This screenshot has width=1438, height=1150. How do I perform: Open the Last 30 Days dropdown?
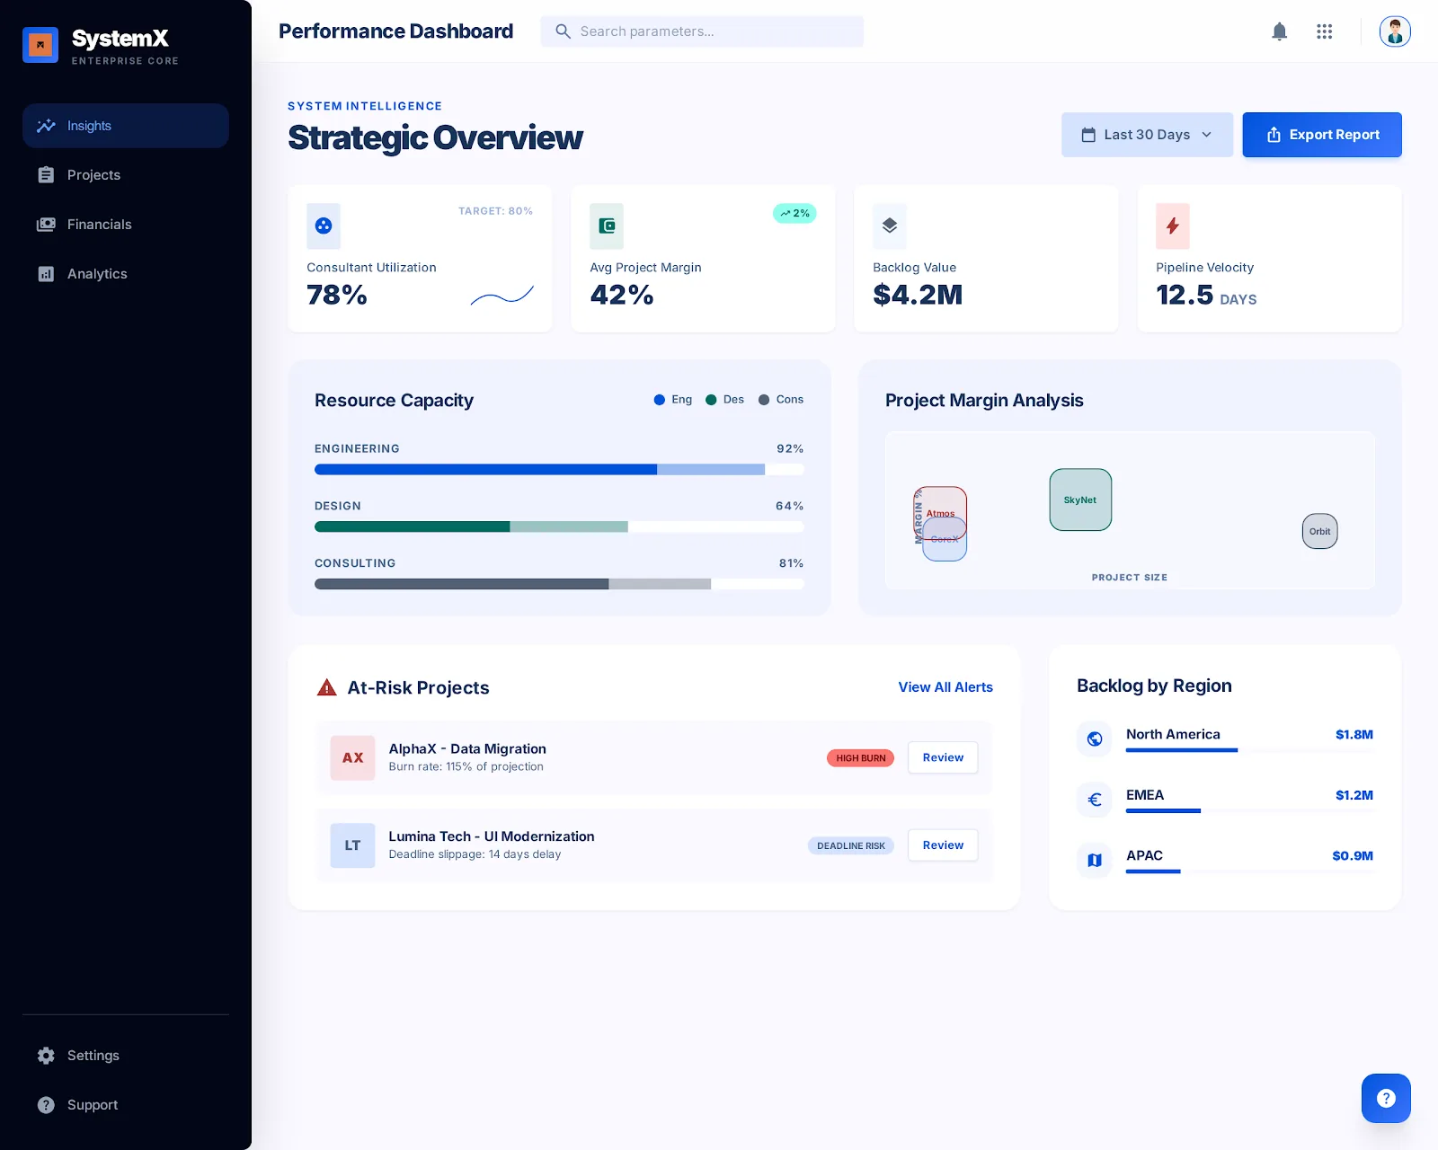pyautogui.click(x=1147, y=135)
